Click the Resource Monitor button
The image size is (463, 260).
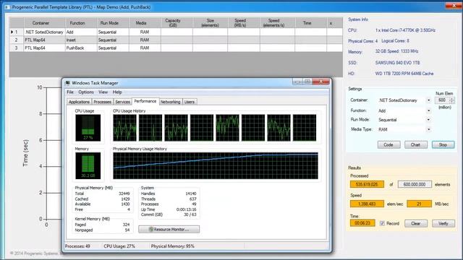click(169, 230)
